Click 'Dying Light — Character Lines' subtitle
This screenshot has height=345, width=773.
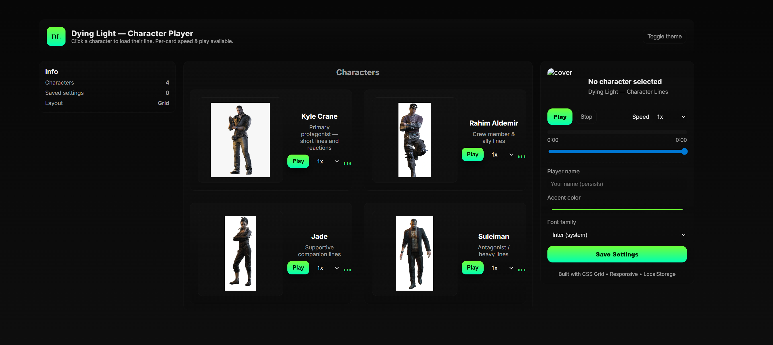(628, 92)
